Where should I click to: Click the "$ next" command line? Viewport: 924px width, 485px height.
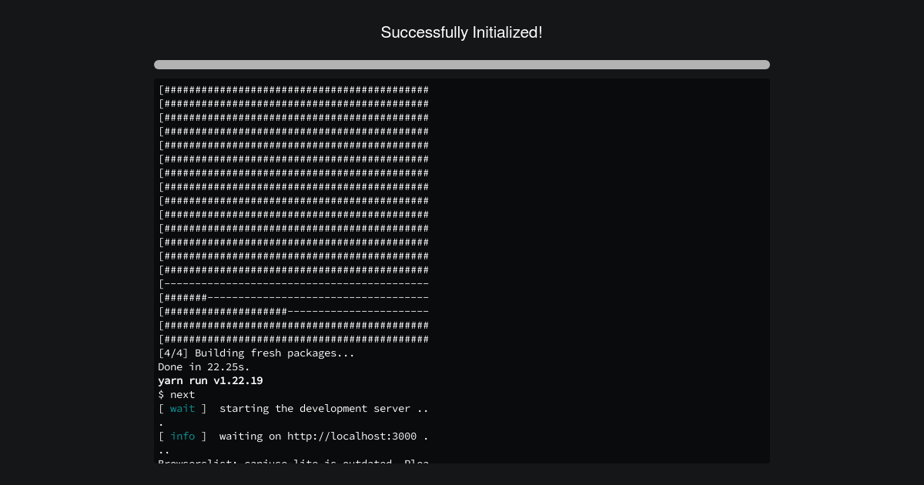pyautogui.click(x=176, y=395)
